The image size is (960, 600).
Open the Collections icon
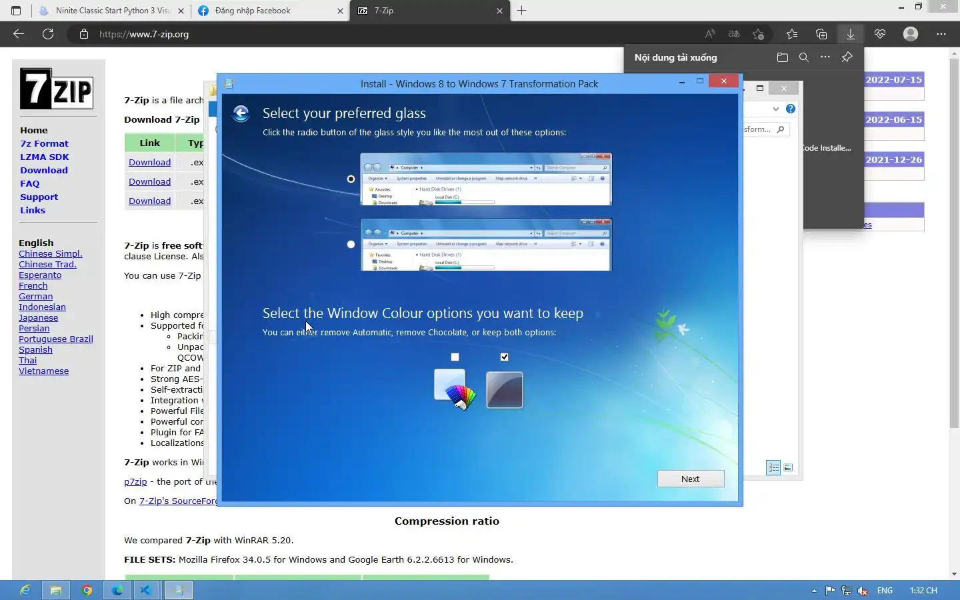[821, 34]
